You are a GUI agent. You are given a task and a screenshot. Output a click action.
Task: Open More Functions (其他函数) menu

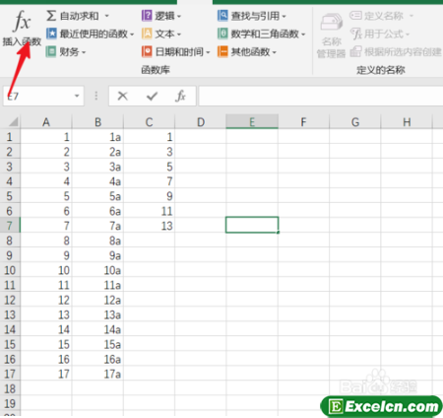click(247, 51)
